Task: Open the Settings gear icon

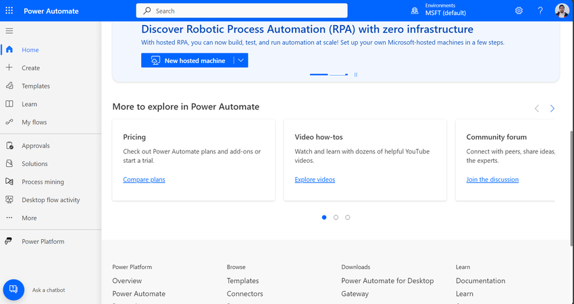Action: 519,11
